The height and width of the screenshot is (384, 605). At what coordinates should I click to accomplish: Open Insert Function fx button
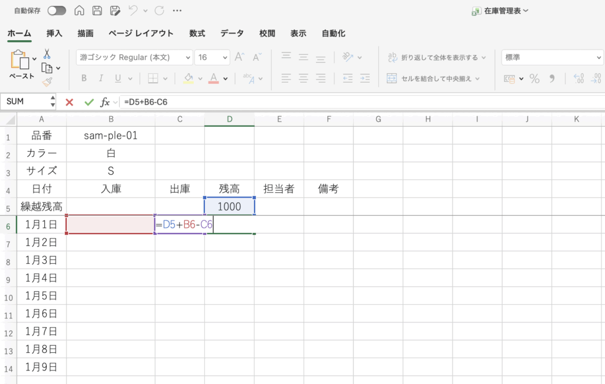[x=105, y=102]
